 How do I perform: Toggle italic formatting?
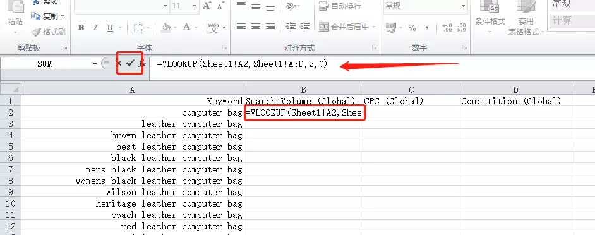click(95, 27)
